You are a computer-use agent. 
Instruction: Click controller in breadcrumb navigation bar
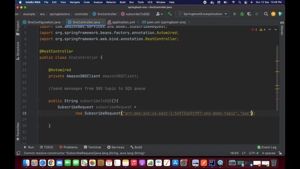coord(81,14)
